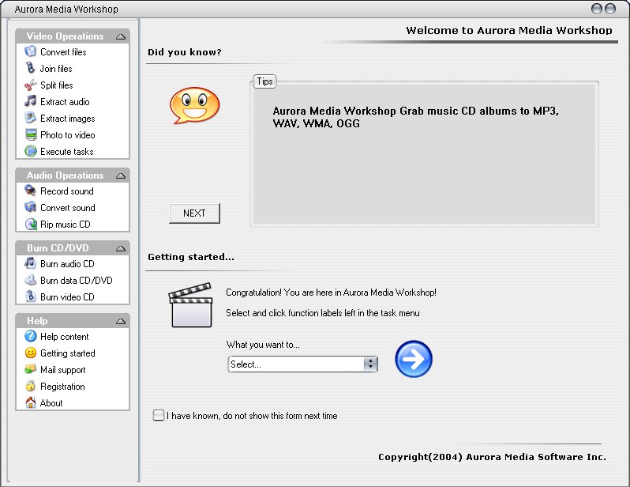Open Join files task

56,69
